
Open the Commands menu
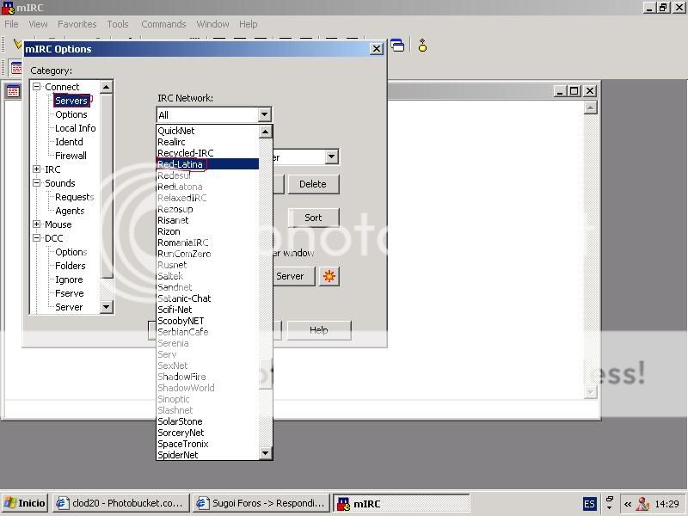tap(163, 24)
